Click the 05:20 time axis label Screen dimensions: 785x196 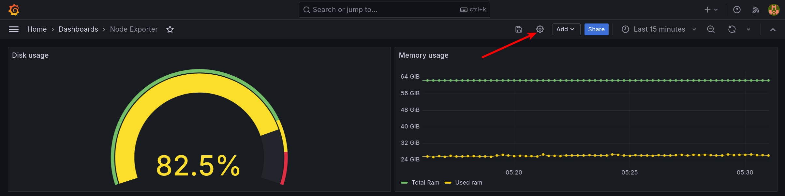[x=514, y=173]
